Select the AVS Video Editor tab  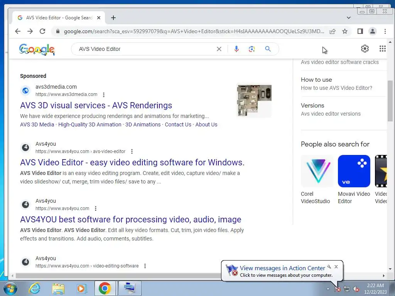[59, 18]
